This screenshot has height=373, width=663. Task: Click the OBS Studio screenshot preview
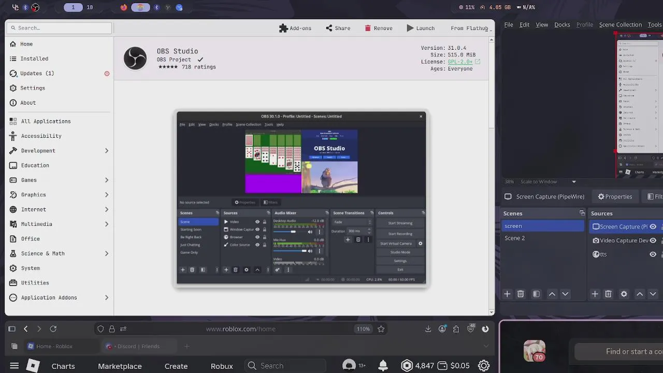(301, 198)
